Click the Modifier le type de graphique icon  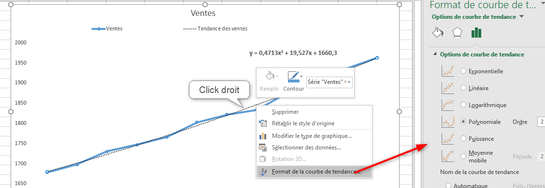pos(263,136)
